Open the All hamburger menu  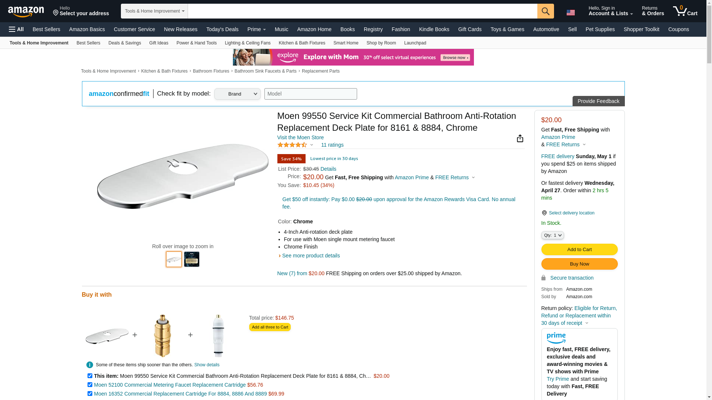pos(16,29)
